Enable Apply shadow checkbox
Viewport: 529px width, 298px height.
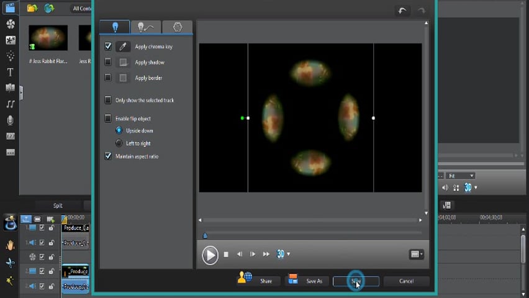[108, 61]
